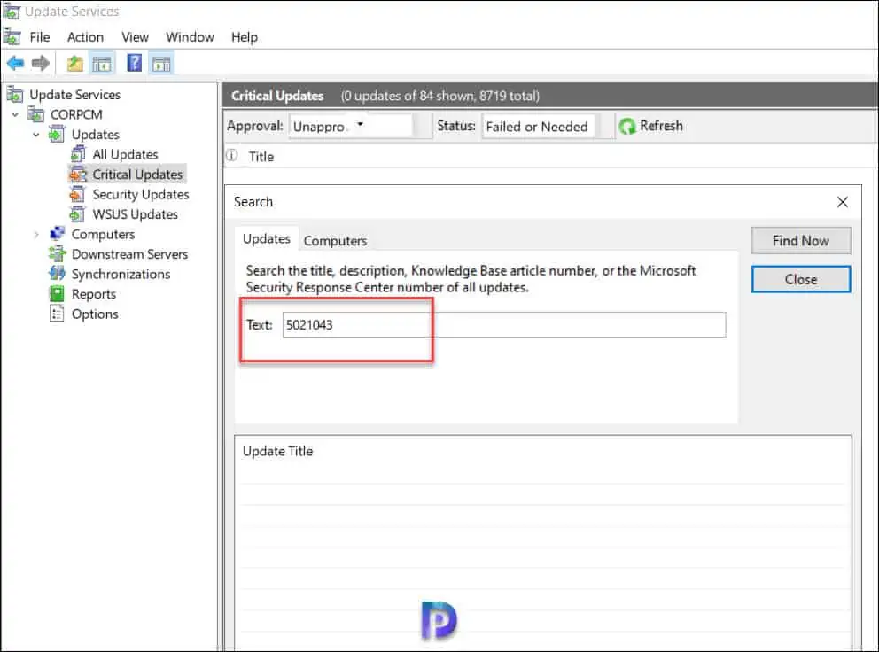Image resolution: width=879 pixels, height=652 pixels.
Task: Select All Updates in the tree
Action: coord(126,154)
